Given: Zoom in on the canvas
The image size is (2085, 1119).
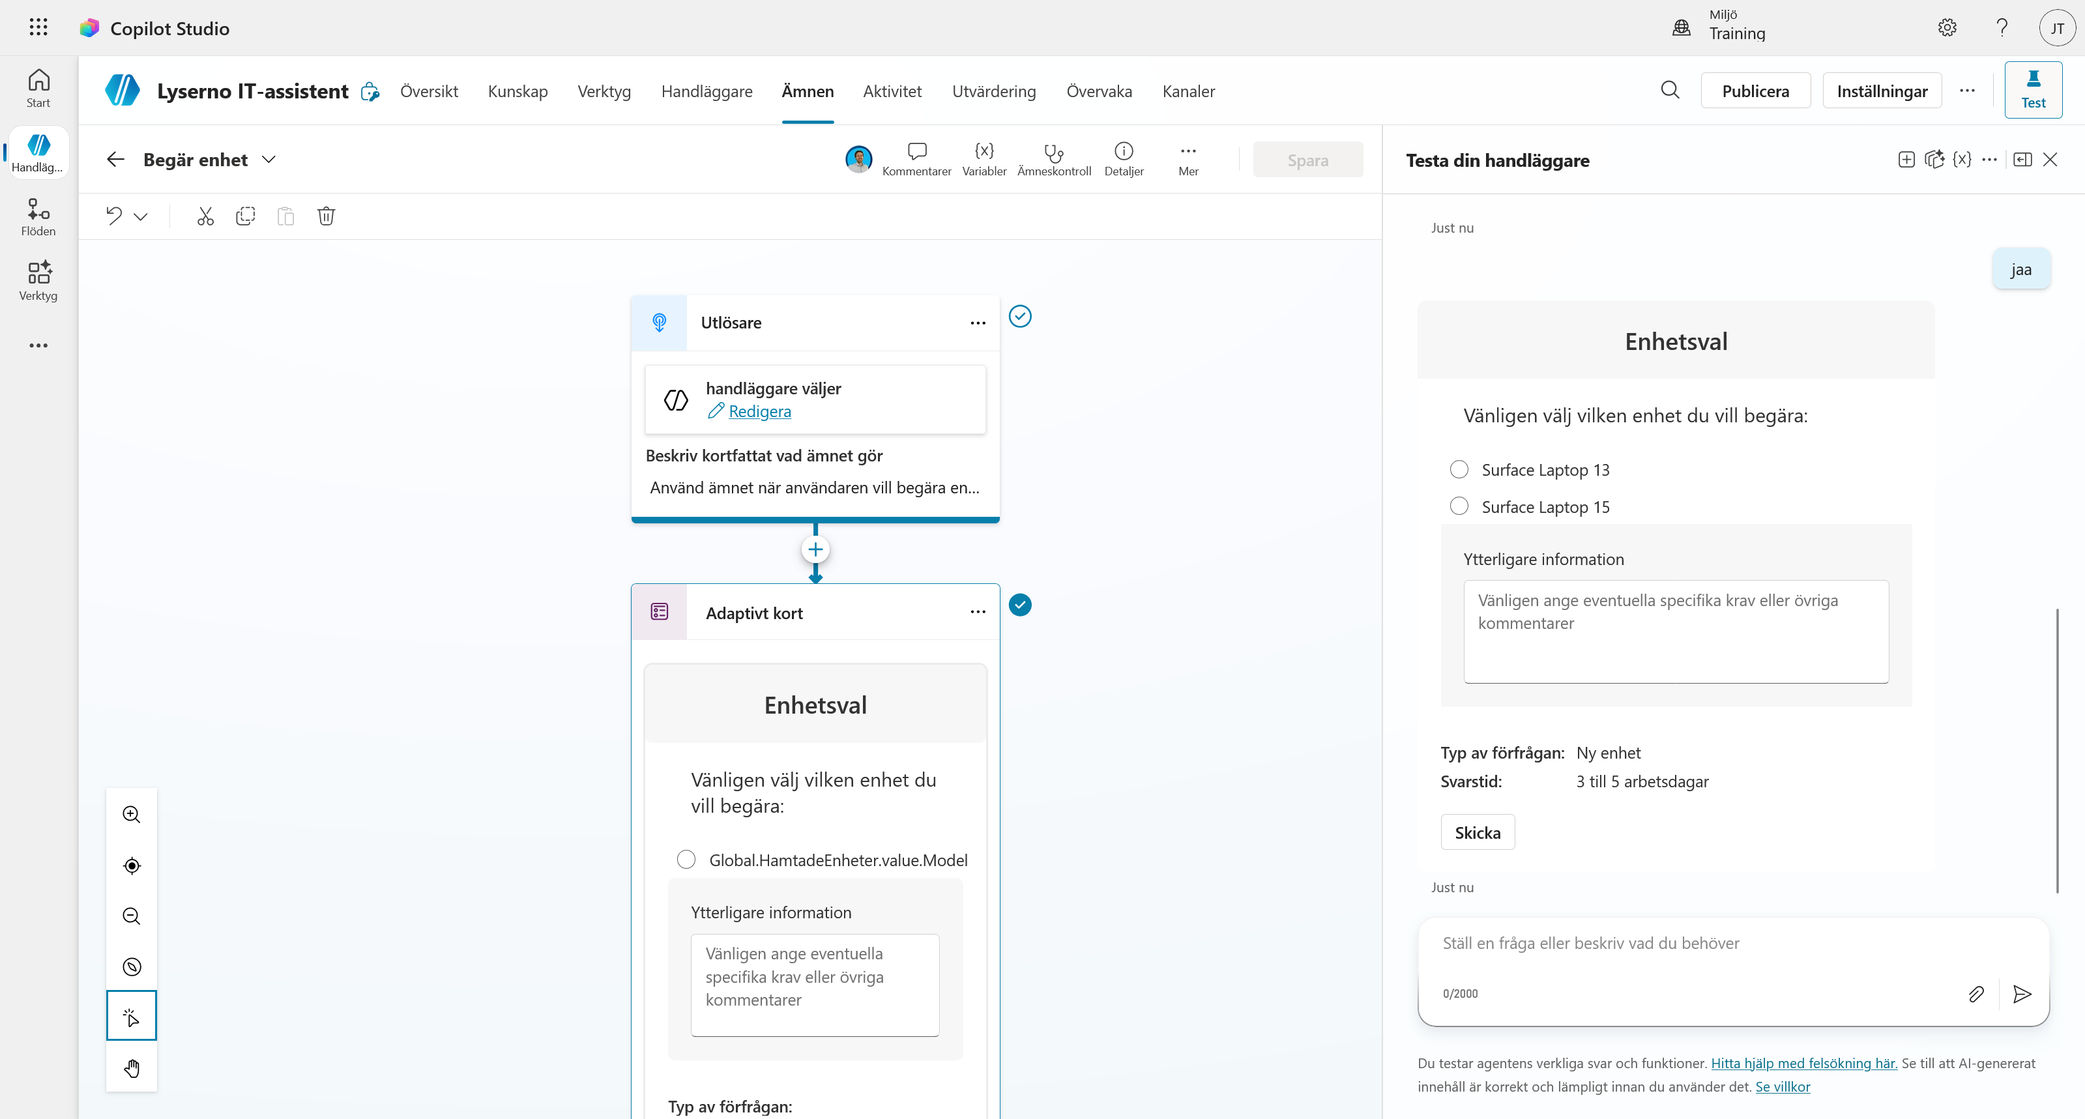Looking at the screenshot, I should click(x=132, y=815).
